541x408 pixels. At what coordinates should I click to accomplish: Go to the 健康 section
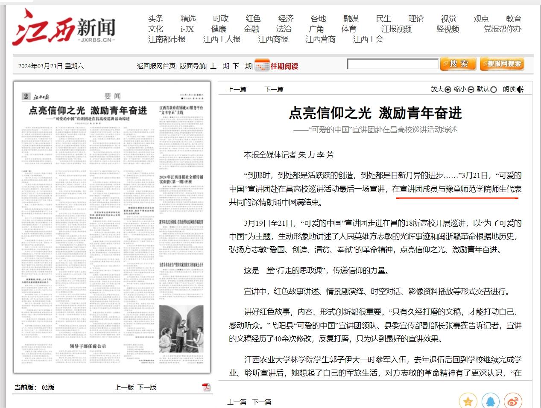[219, 29]
